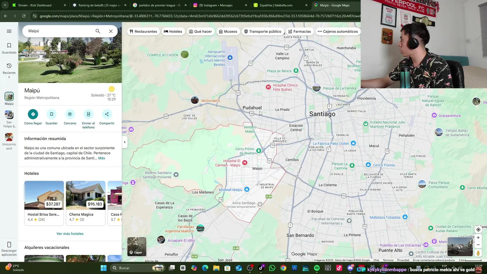
Task: Switch to Zapatillas falabella.com tab
Action: coord(280,5)
